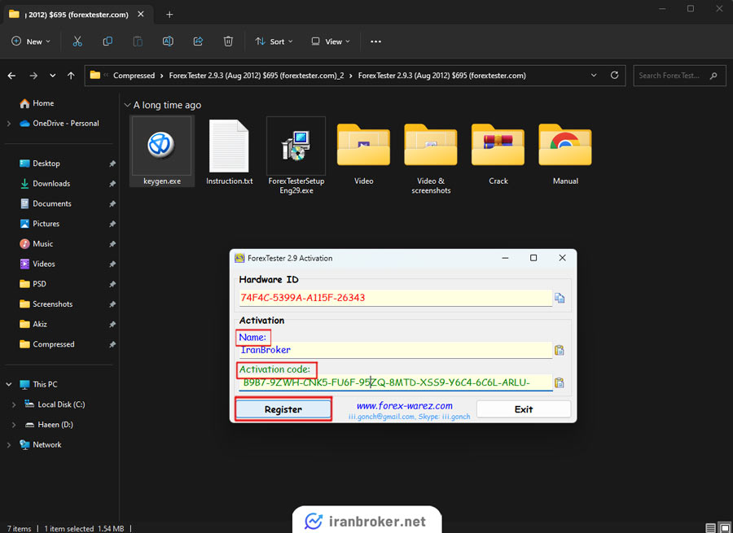This screenshot has width=733, height=533.
Task: Unpin Desktop using its pin icon
Action: pyautogui.click(x=112, y=164)
